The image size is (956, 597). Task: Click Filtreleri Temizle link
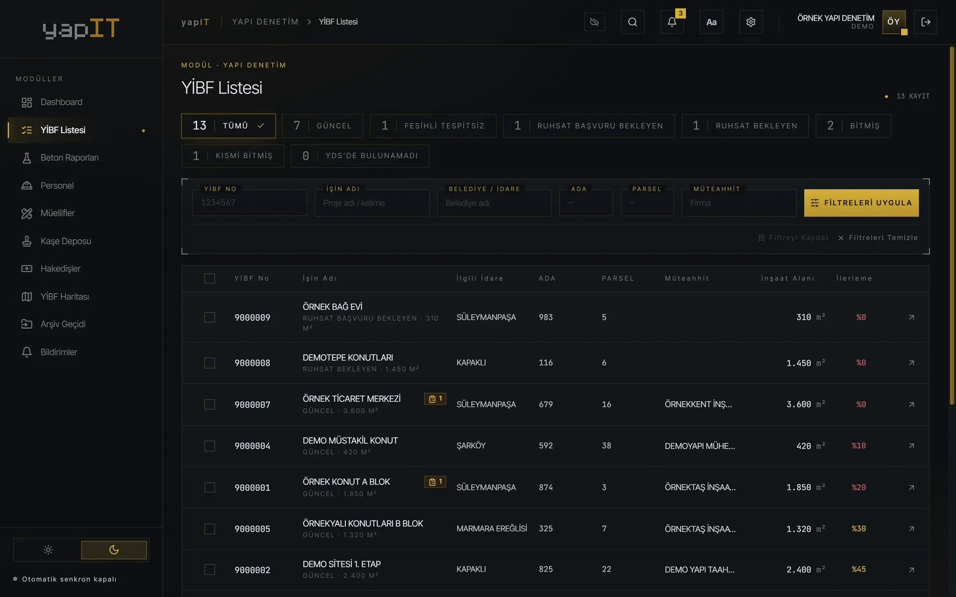coord(878,238)
